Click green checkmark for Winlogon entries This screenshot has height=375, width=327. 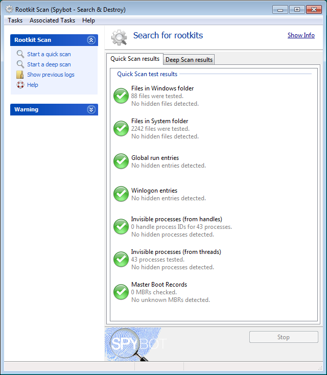pyautogui.click(x=121, y=194)
